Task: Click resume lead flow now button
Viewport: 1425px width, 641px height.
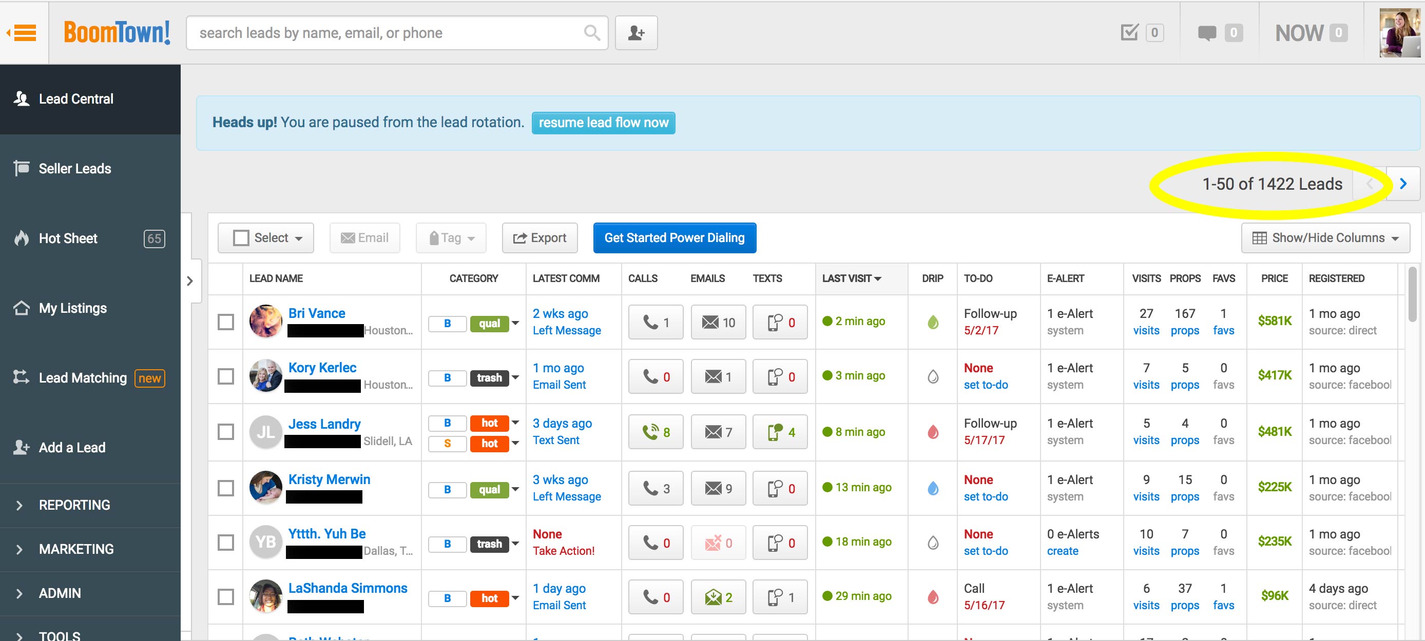Action: pyautogui.click(x=604, y=123)
